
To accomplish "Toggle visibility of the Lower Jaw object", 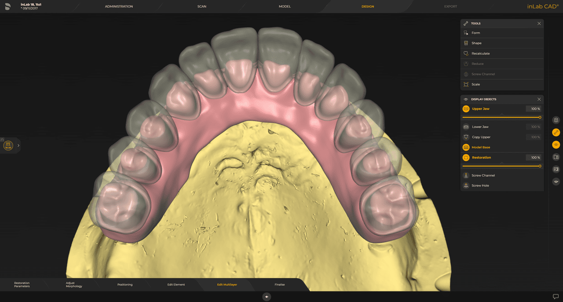I will pyautogui.click(x=465, y=126).
